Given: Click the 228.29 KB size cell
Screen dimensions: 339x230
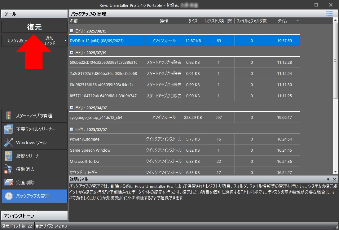Looking at the screenshot, I should 193,118.
